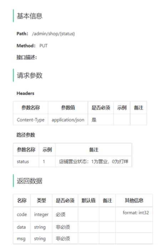Click the integer type cell

[x=41, y=214]
